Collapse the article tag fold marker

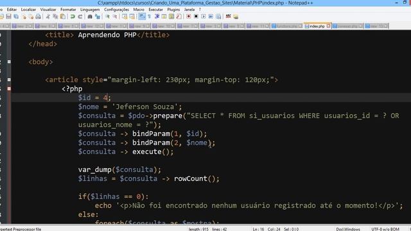point(9,80)
